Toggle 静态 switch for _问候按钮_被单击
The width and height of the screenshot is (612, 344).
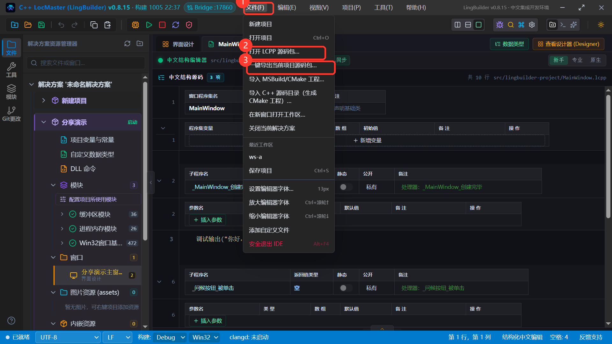pos(346,288)
